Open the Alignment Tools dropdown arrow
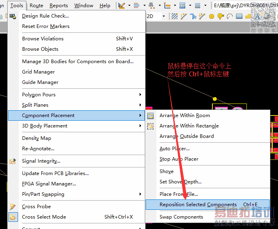Viewport: 278px width, 229px height. click(144, 6)
